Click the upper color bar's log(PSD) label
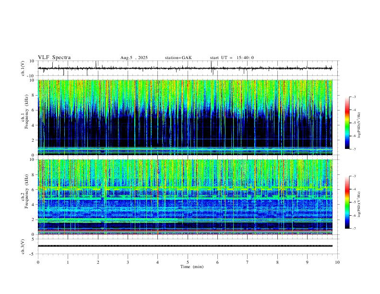The image size is (380, 294). pos(359,125)
